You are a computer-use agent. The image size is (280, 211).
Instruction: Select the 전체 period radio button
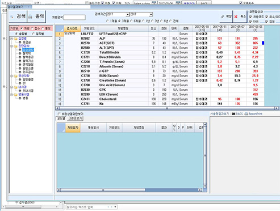[170, 21]
